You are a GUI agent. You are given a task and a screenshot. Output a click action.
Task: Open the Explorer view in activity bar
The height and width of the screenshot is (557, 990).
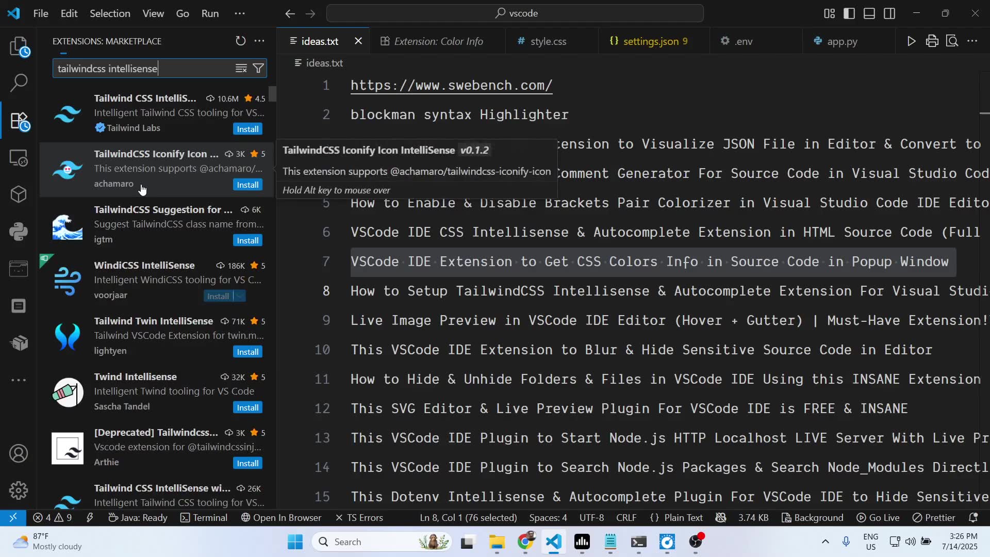[x=19, y=47]
